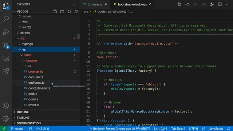Refresh the Explorer tree
233x131 pixels.
pos(69,11)
